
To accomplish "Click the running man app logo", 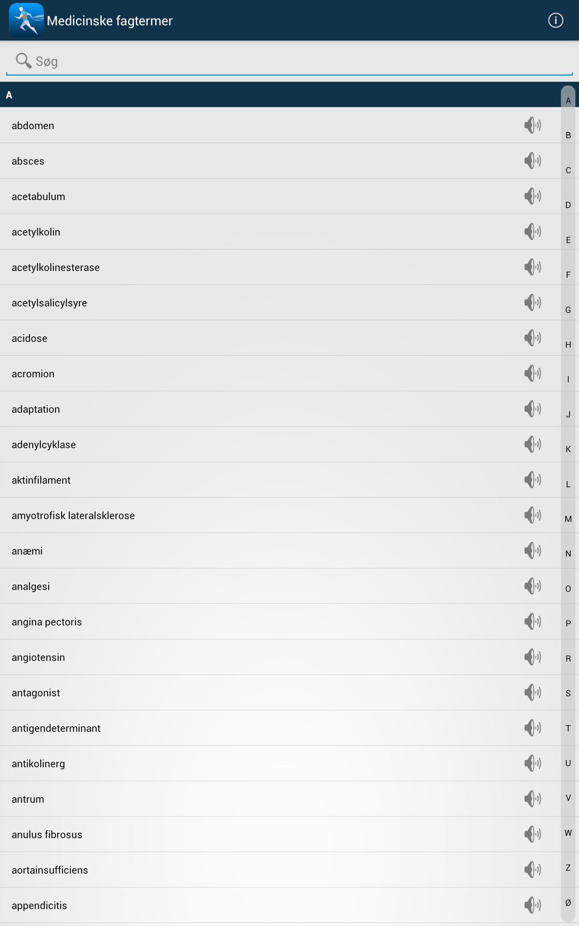I will (x=26, y=20).
